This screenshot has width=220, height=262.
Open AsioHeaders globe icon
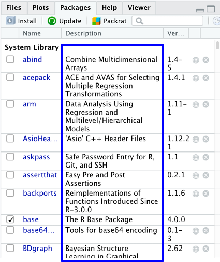click(x=196, y=139)
